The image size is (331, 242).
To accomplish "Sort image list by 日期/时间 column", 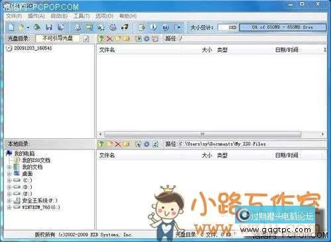I will click(297, 50).
